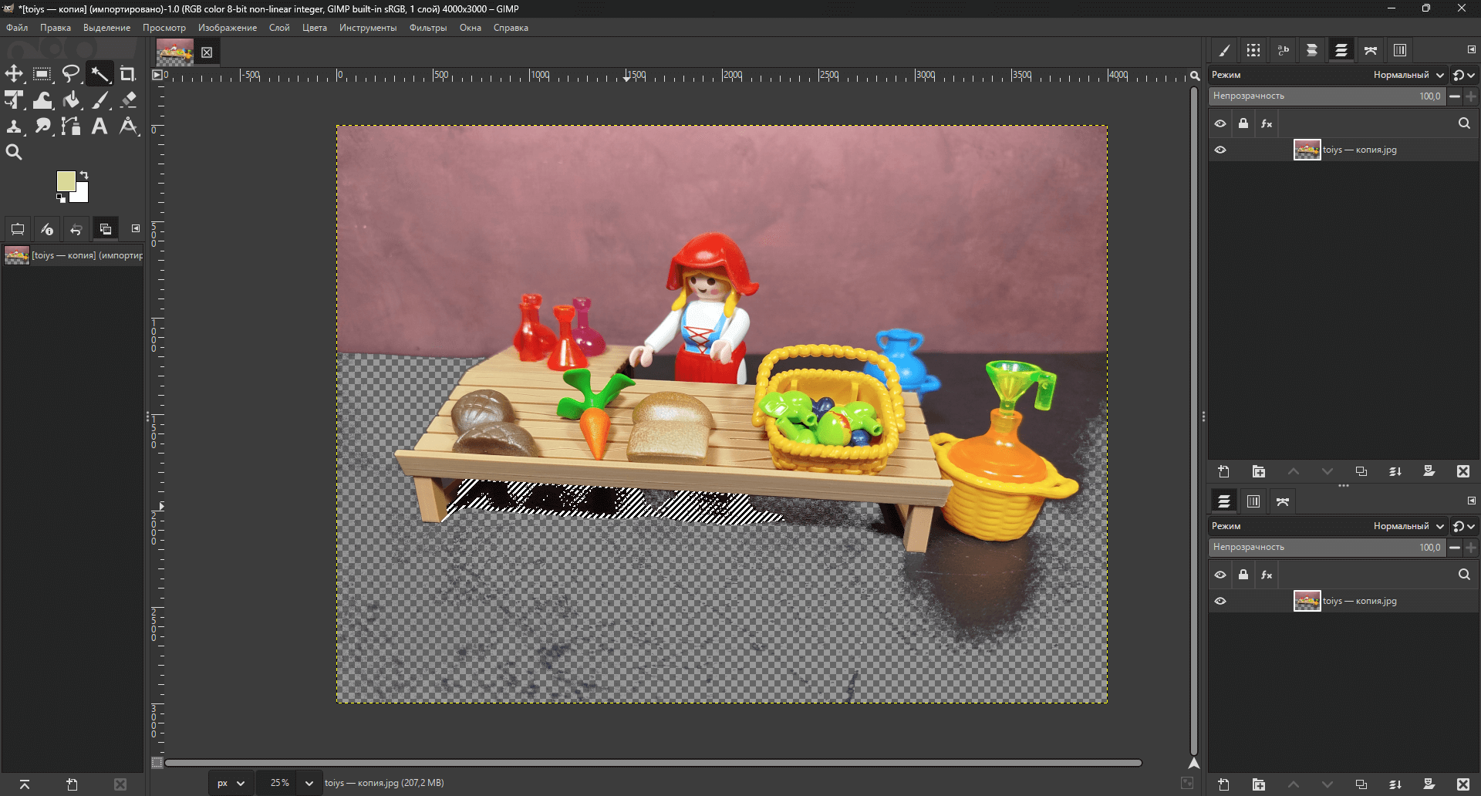Add layer mask in bottom Layers panel
The width and height of the screenshot is (1481, 796).
(1429, 784)
